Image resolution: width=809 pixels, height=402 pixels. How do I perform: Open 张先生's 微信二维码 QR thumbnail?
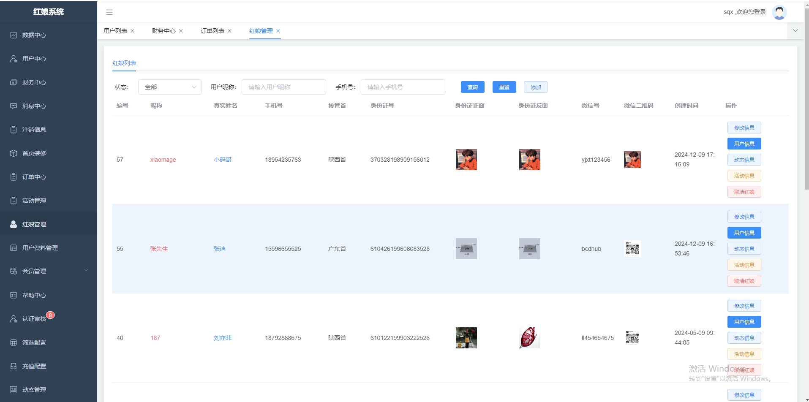pyautogui.click(x=632, y=249)
